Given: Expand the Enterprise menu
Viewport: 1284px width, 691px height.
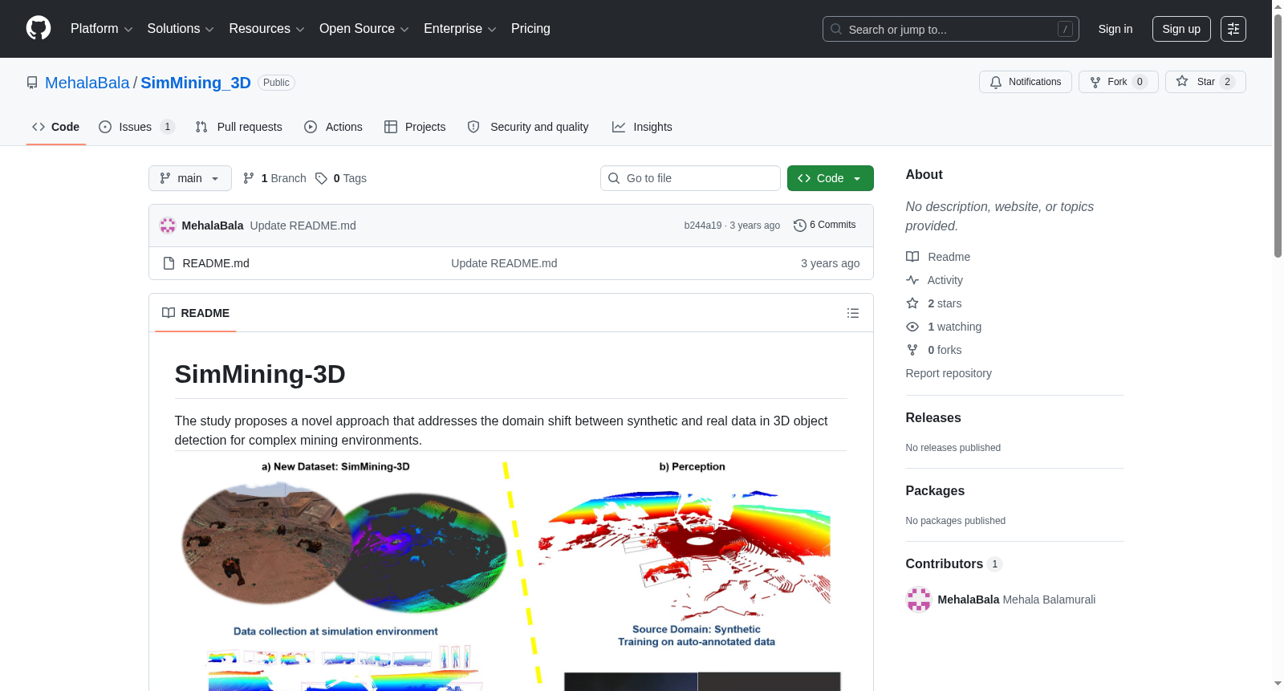Looking at the screenshot, I should click(460, 29).
